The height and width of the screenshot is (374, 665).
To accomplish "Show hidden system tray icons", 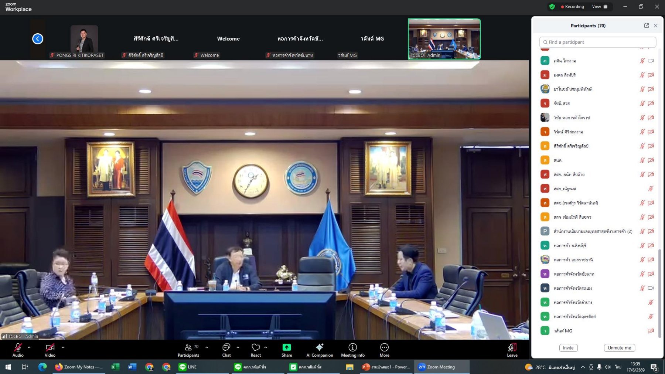I will click(x=583, y=367).
